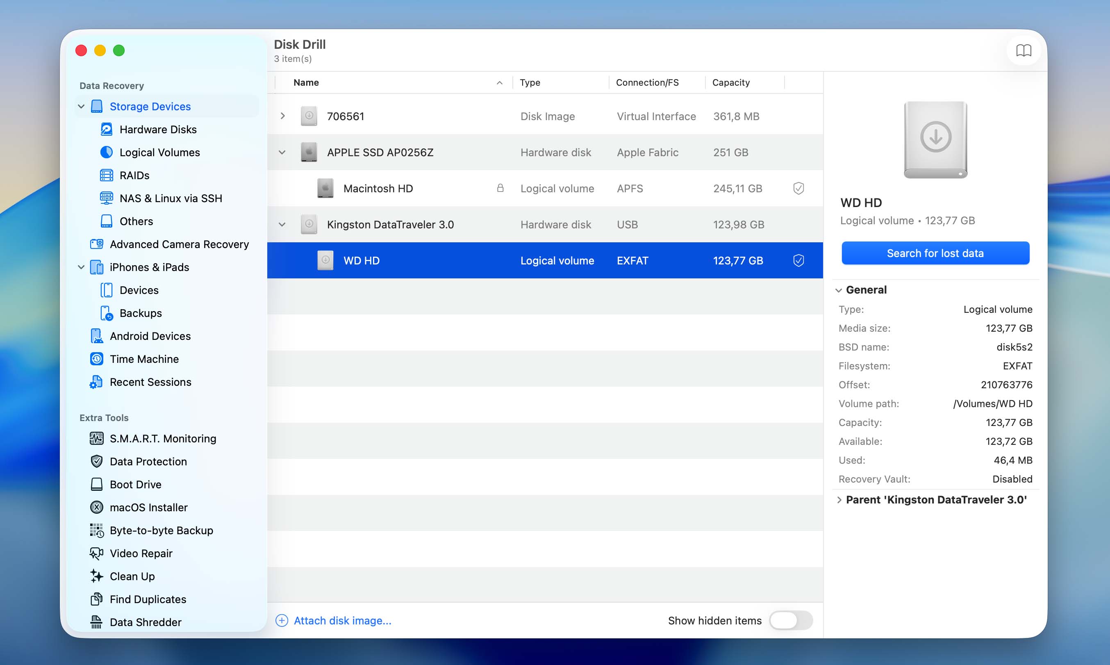Click the NAS & Linux via SSH icon
The height and width of the screenshot is (665, 1110).
click(x=106, y=198)
